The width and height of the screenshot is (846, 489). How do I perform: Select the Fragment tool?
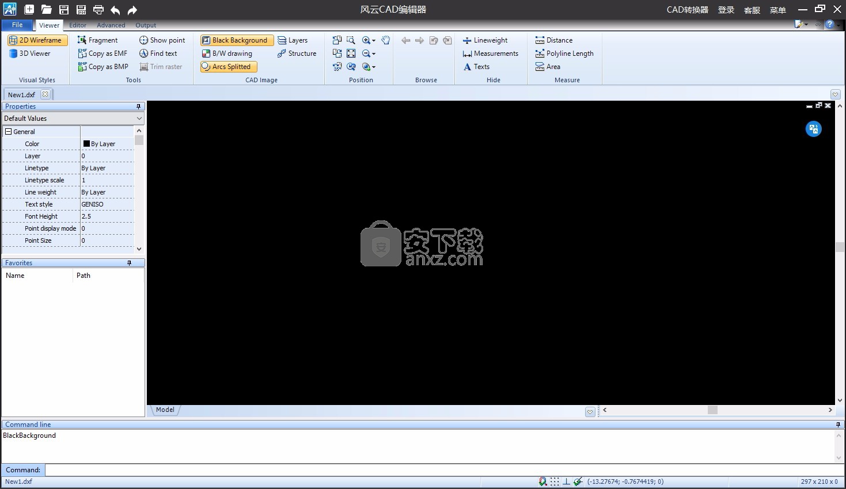click(x=97, y=40)
